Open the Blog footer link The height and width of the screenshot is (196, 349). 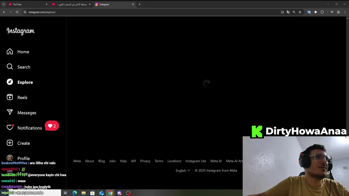[101, 161]
